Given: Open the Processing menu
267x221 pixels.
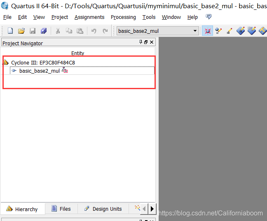Looking at the screenshot, I should [123, 17].
